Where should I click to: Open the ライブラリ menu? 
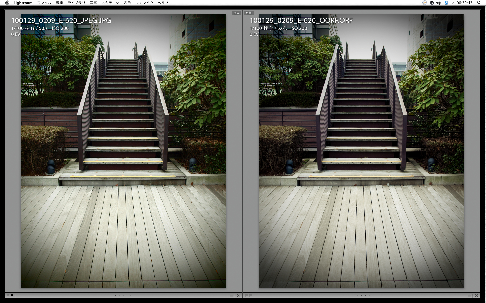[76, 3]
